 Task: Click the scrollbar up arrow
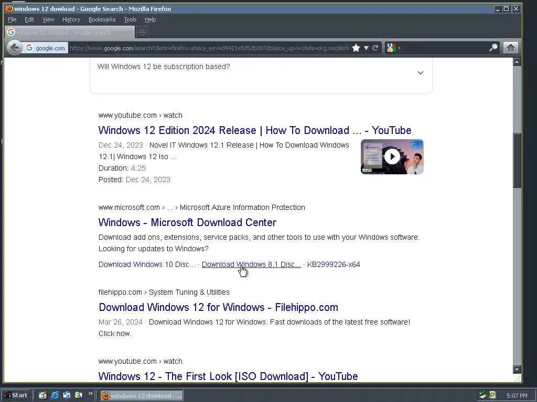pyautogui.click(x=517, y=62)
